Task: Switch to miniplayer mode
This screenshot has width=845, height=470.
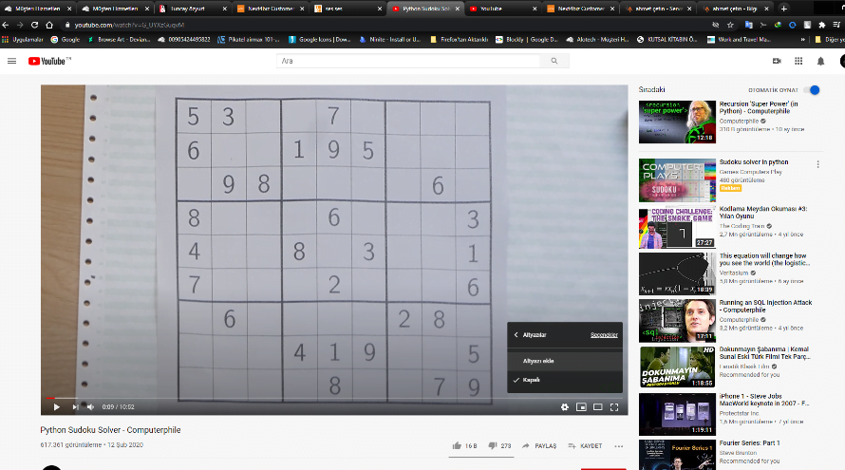Action: pyautogui.click(x=581, y=406)
